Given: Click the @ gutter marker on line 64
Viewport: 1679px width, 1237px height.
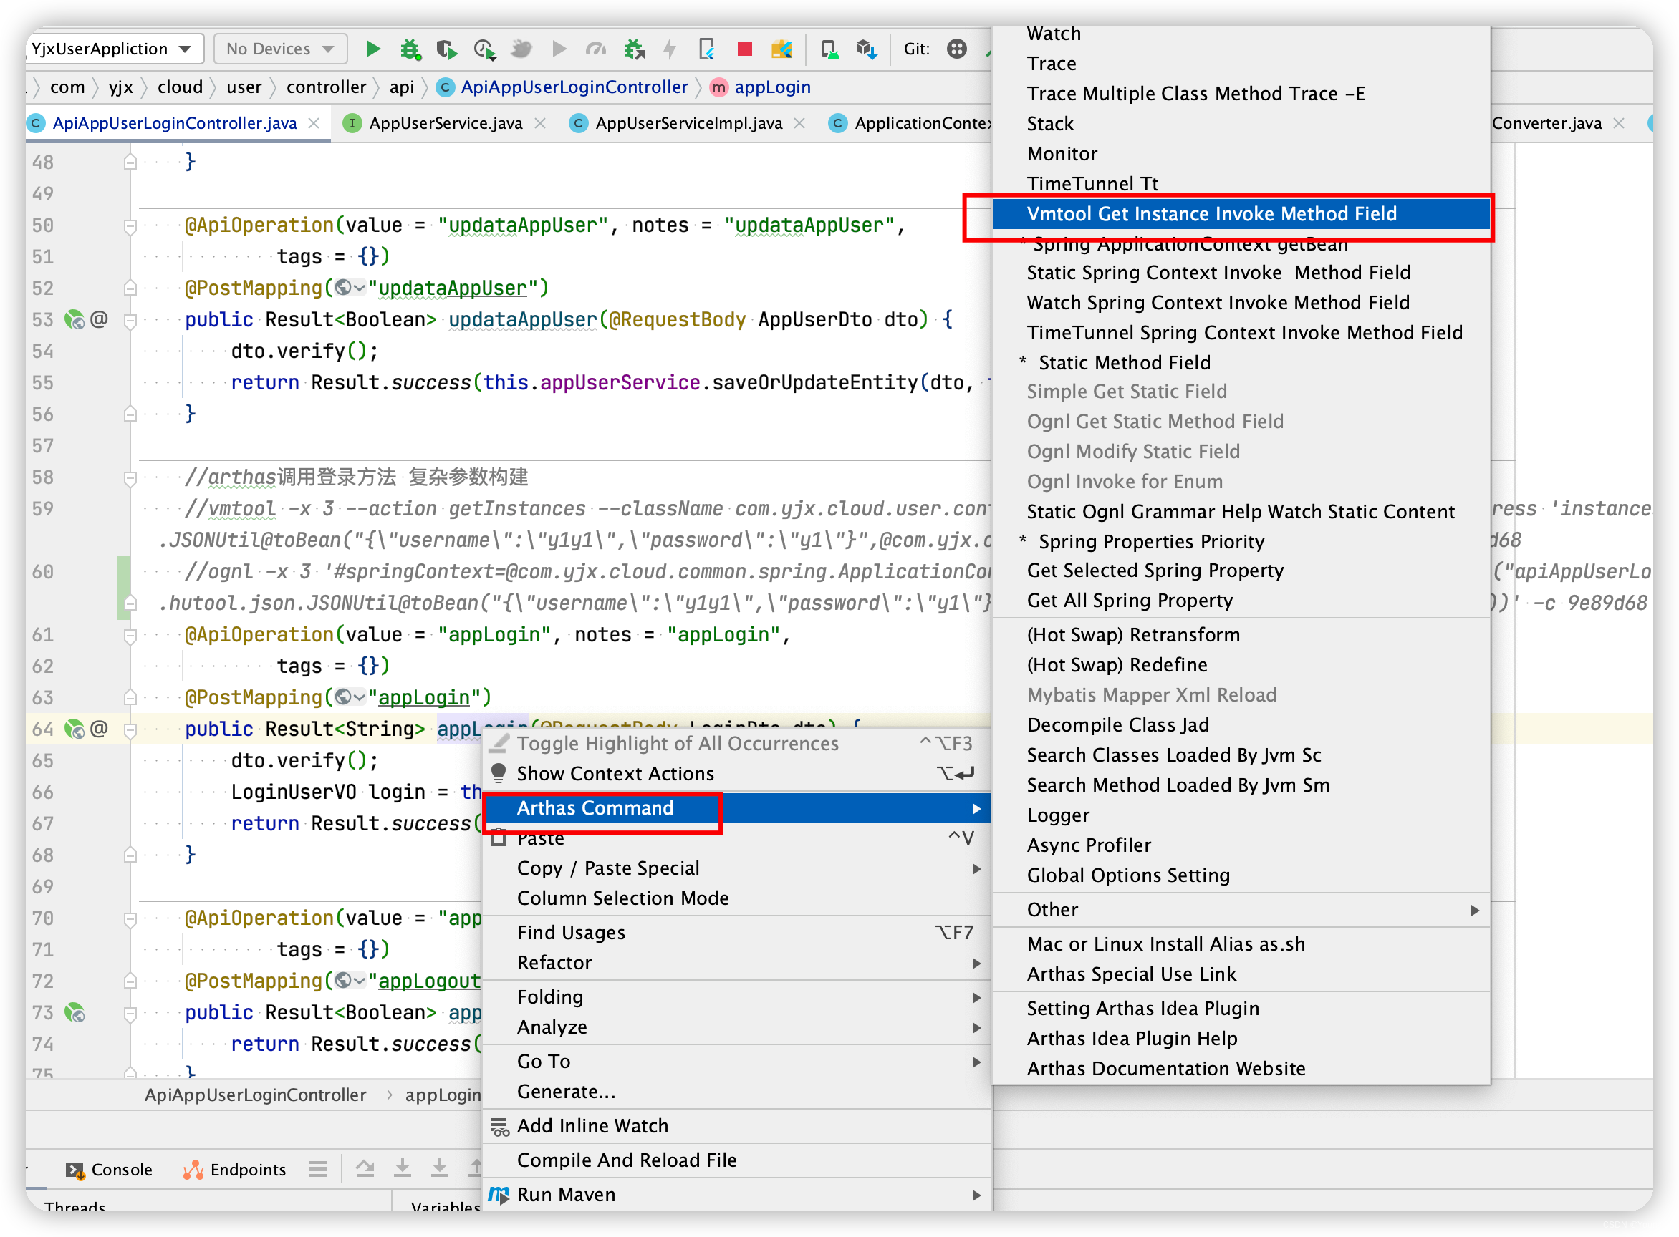Looking at the screenshot, I should point(99,729).
